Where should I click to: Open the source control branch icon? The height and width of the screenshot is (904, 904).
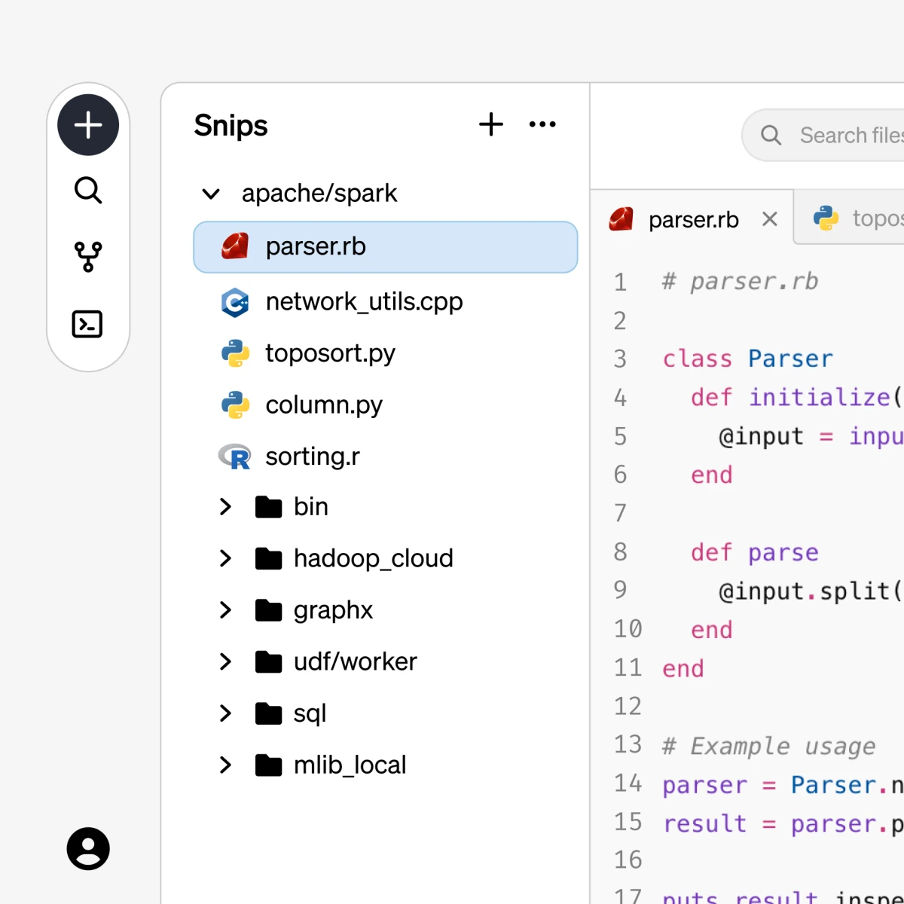click(88, 257)
